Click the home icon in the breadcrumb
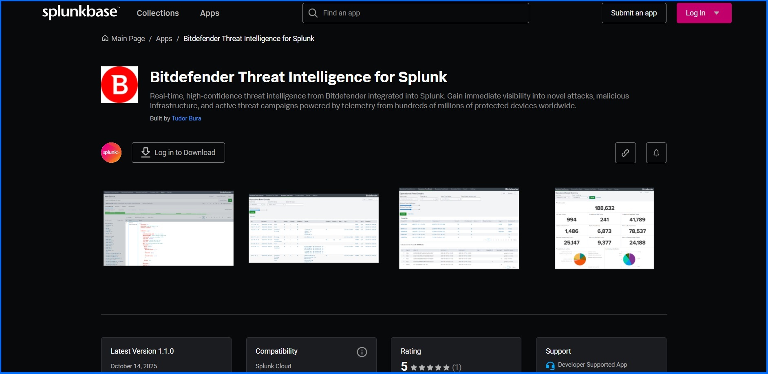Image resolution: width=768 pixels, height=374 pixels. pyautogui.click(x=105, y=38)
